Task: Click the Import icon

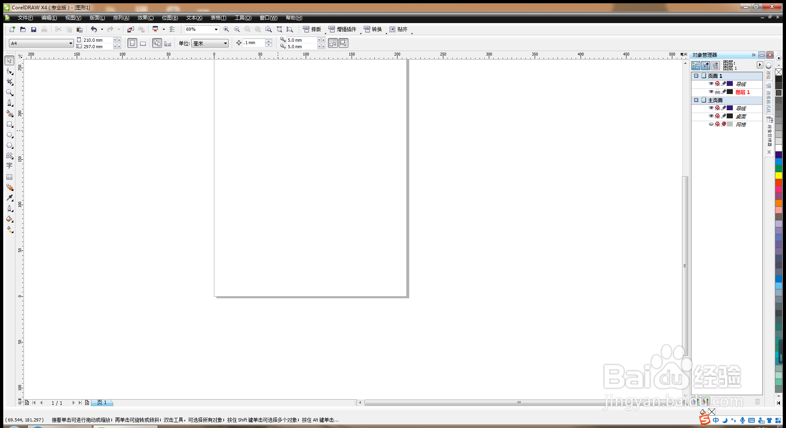Action: 130,29
